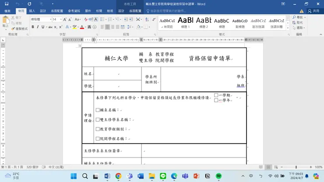Open the Quick Access Toolbar customize dropdown
This screenshot has height=182, width=324.
[x=53, y=3]
